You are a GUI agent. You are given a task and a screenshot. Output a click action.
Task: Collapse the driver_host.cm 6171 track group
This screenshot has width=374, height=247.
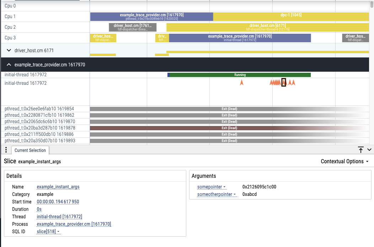pos(9,50)
